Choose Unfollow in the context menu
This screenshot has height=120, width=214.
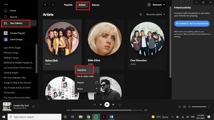tap(87, 70)
